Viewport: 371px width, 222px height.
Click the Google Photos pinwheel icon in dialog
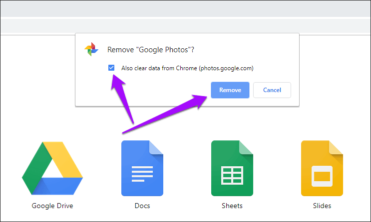[91, 49]
